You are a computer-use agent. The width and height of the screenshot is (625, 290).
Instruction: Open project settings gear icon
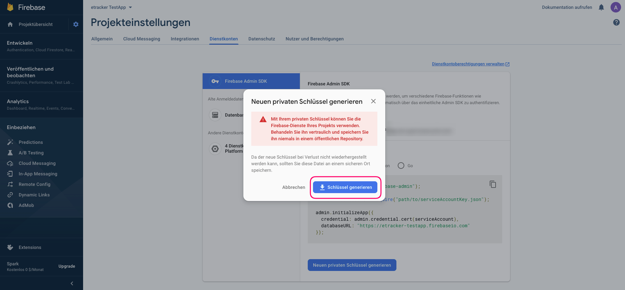tap(76, 24)
